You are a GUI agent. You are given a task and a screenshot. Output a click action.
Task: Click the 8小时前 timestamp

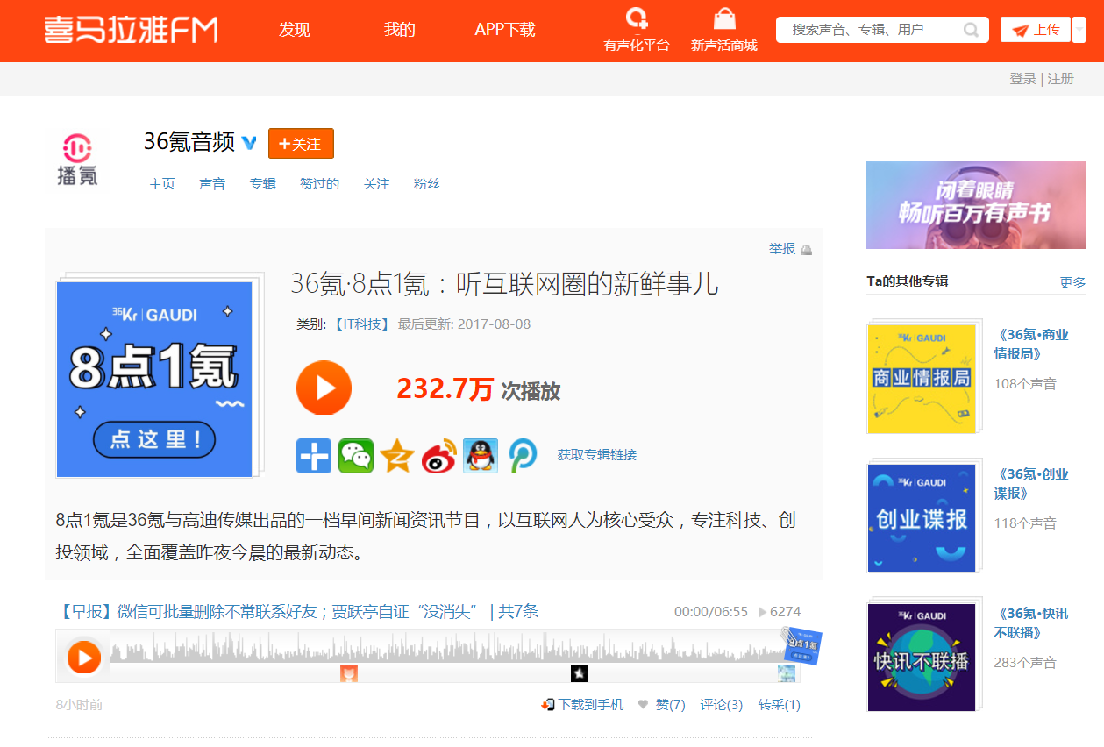(x=79, y=705)
